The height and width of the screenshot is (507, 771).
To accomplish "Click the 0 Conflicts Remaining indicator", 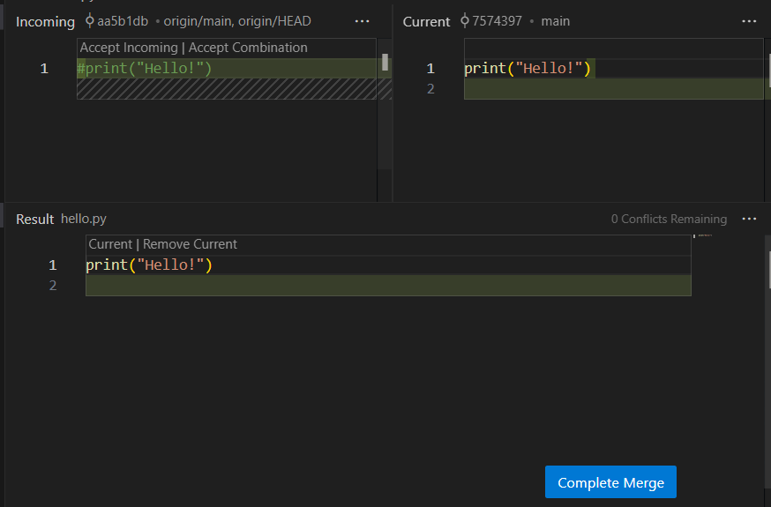I will 669,219.
